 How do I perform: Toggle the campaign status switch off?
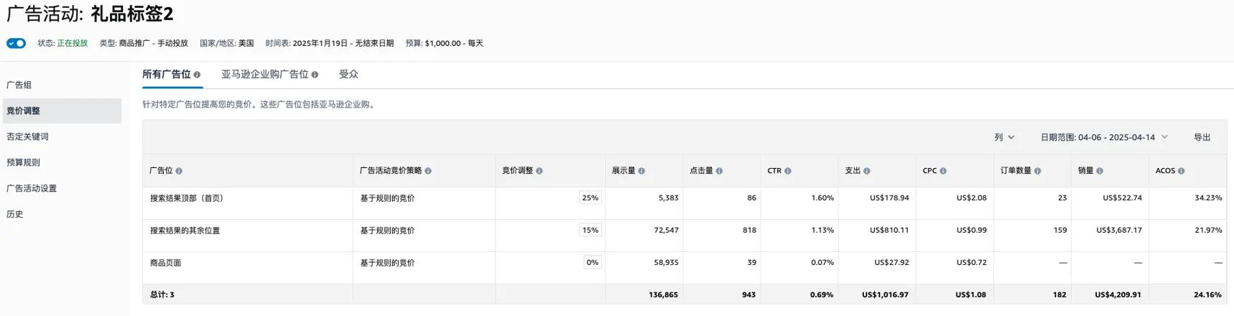[16, 43]
